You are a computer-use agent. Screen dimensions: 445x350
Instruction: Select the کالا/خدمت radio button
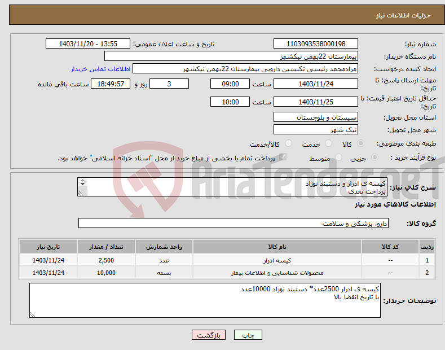pos(288,143)
